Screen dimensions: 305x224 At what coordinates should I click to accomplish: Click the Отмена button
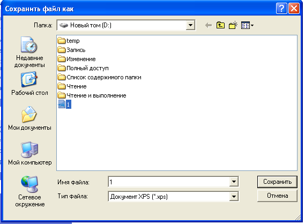click(277, 196)
